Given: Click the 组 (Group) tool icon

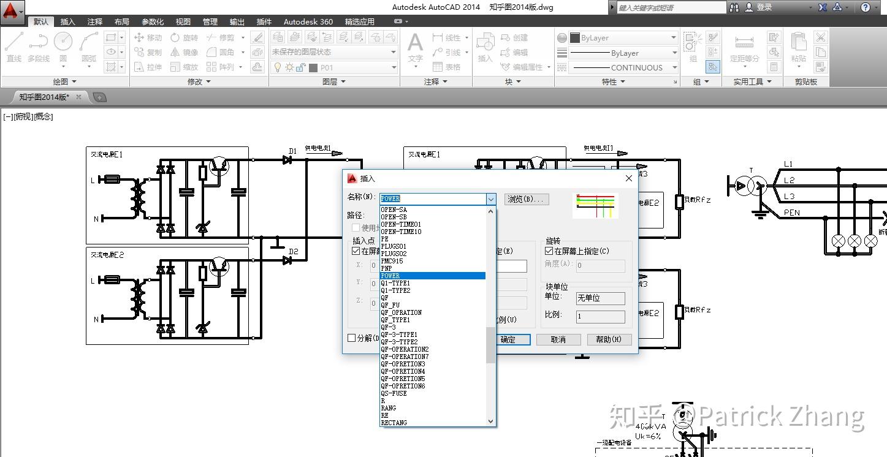Looking at the screenshot, I should click(x=693, y=47).
